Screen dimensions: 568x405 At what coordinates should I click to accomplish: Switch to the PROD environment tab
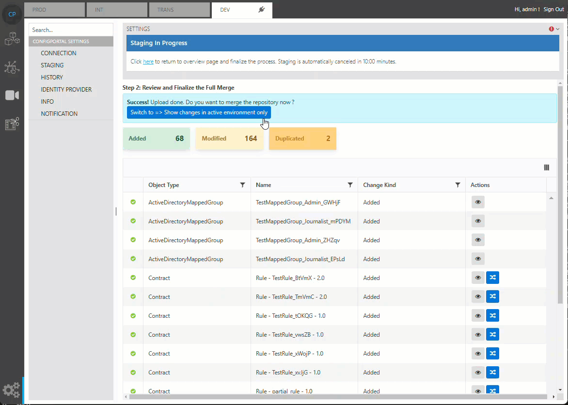click(x=54, y=10)
